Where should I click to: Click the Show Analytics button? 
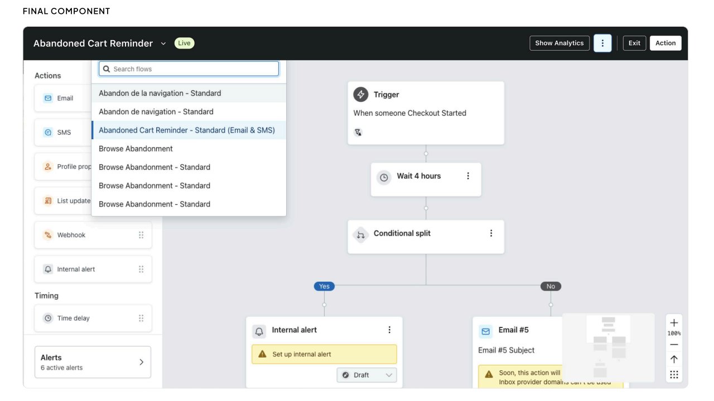(x=559, y=43)
